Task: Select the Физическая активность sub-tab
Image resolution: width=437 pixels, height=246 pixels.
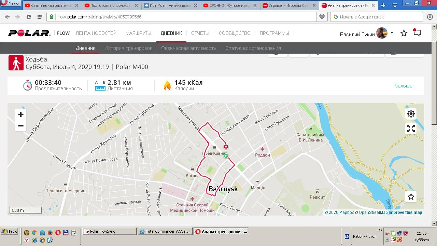Action: coord(189,48)
